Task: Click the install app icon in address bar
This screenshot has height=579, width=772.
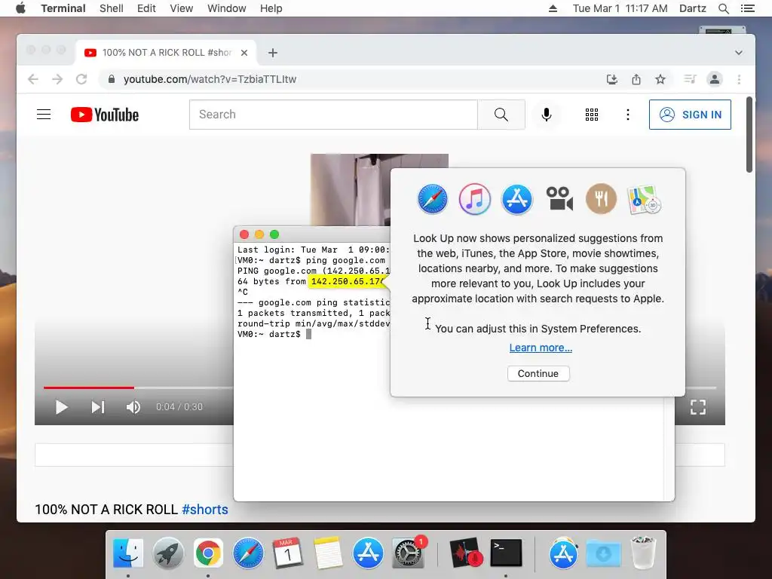Action: pos(612,79)
